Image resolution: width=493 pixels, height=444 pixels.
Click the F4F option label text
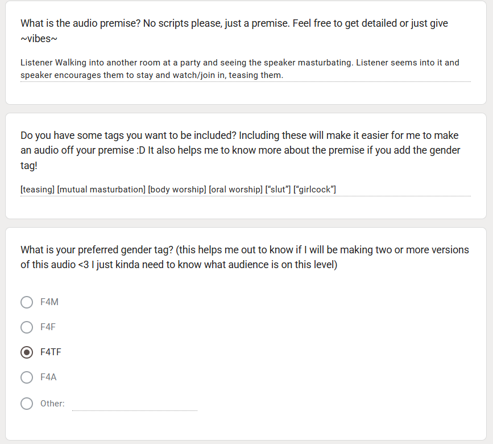click(48, 327)
